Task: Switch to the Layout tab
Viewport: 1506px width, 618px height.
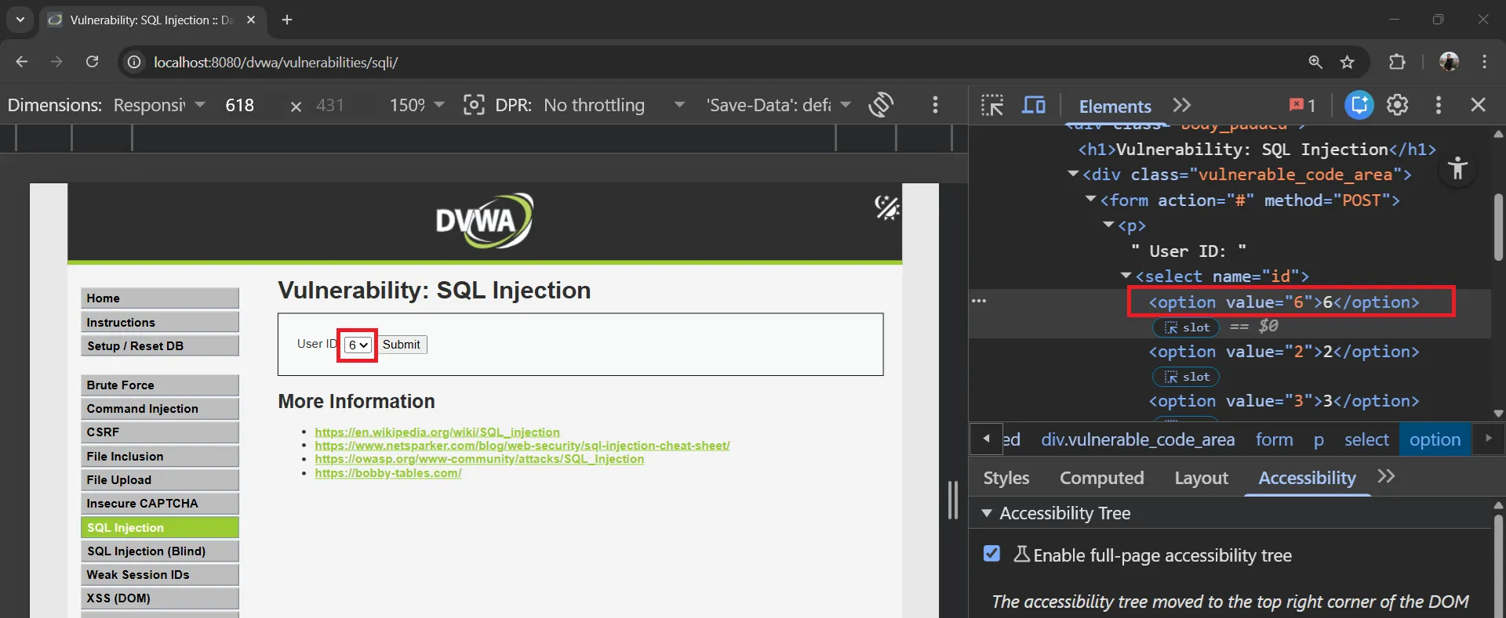Action: [x=1201, y=478]
